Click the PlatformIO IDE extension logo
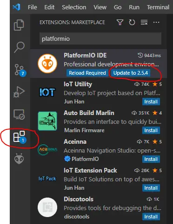 pyautogui.click(x=47, y=64)
